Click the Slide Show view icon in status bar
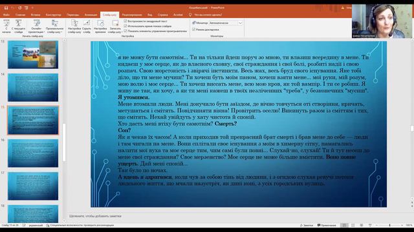 (x=370, y=225)
